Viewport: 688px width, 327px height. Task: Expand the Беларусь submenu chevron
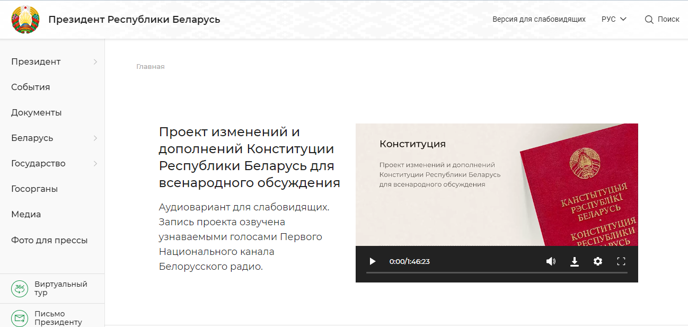coord(95,138)
